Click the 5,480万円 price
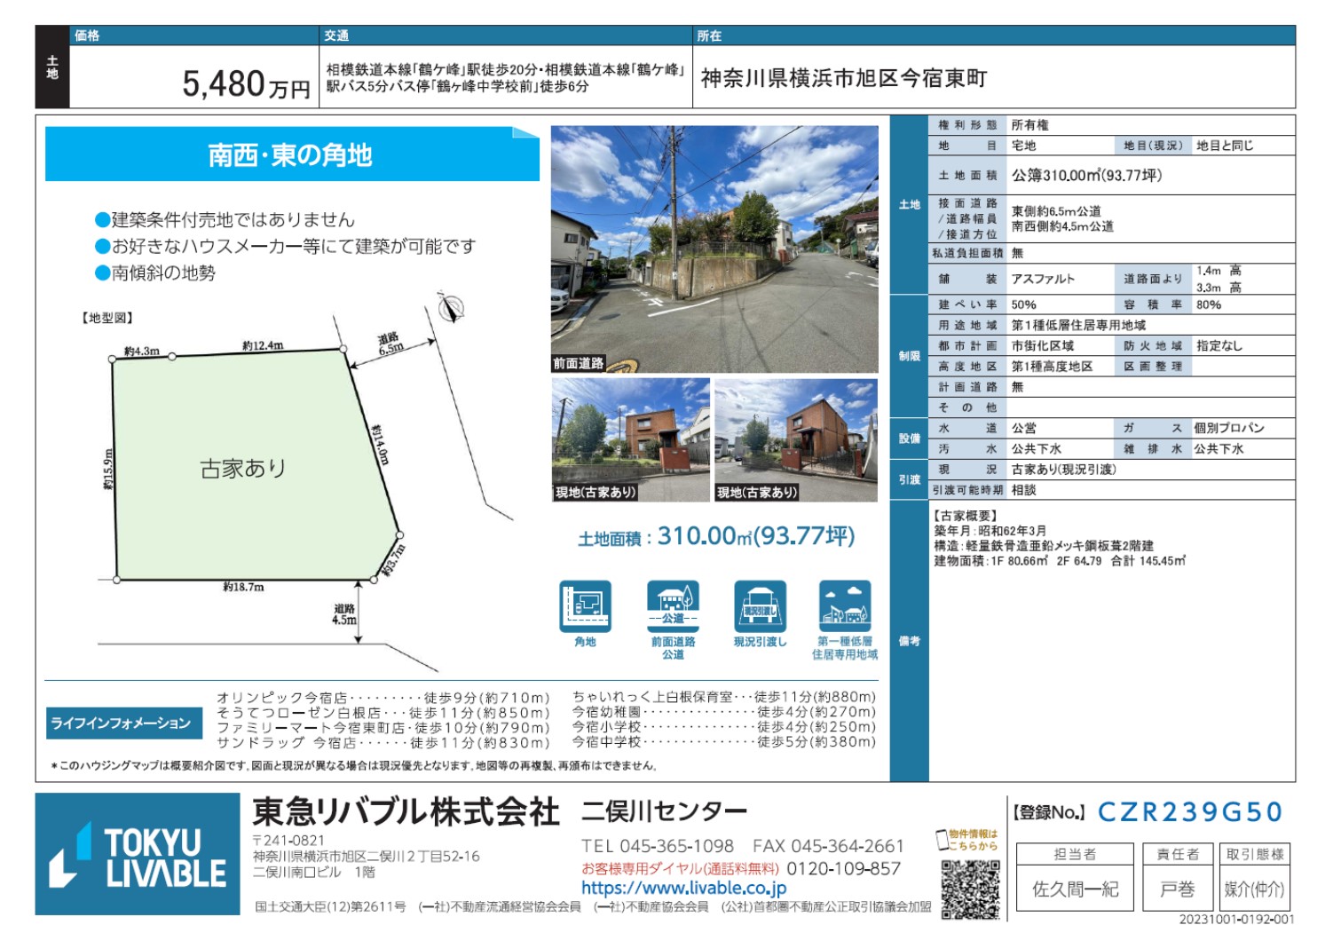Viewport: 1333px width, 925px height. point(246,84)
